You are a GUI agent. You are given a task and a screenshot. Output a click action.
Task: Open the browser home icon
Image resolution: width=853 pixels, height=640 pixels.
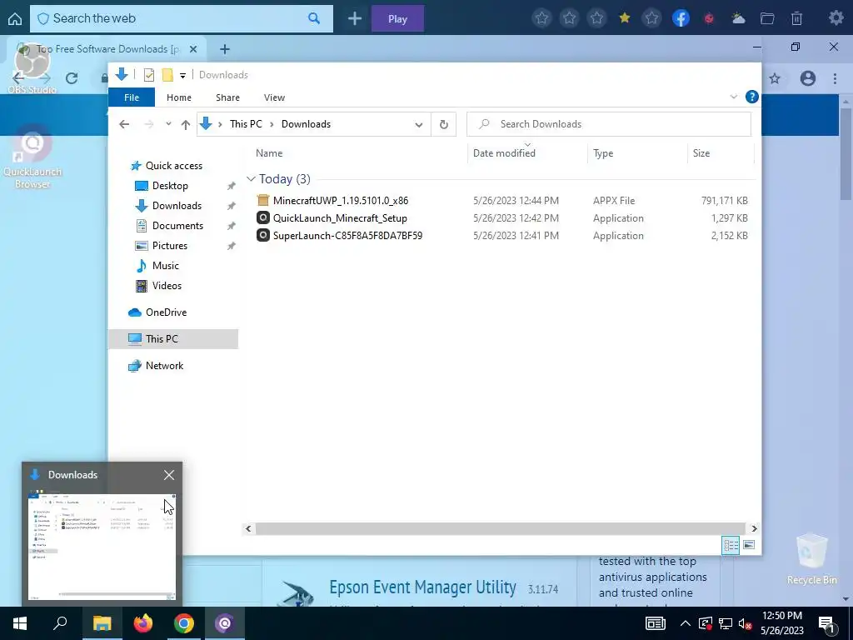click(15, 19)
